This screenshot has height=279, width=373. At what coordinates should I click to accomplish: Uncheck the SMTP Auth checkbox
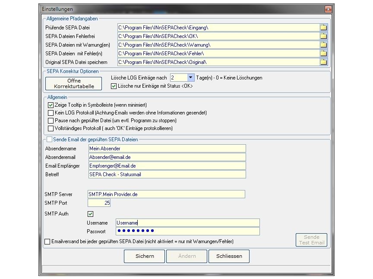click(91, 214)
